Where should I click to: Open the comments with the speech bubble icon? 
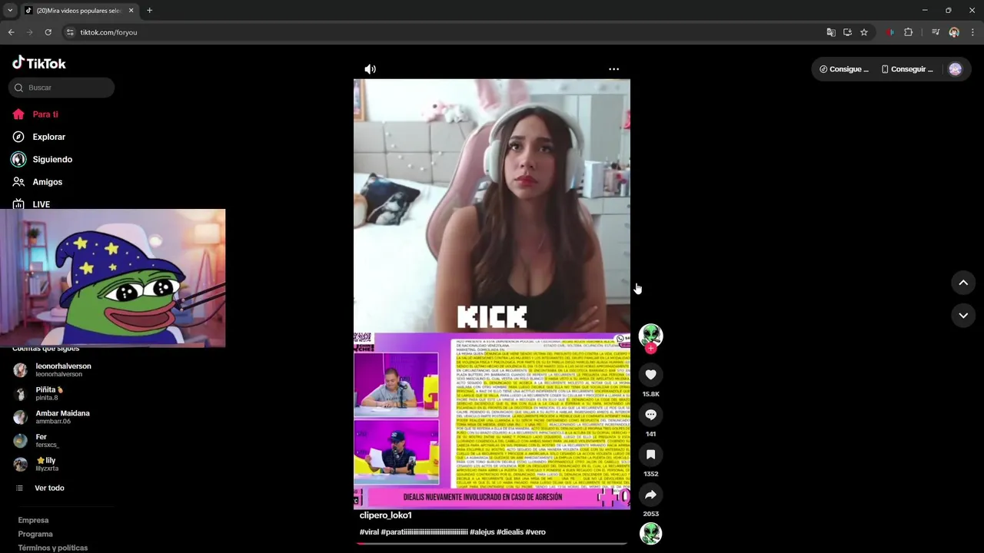click(x=650, y=415)
